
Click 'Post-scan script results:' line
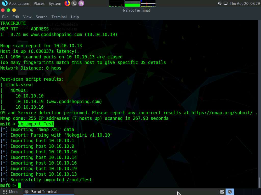click(32, 79)
